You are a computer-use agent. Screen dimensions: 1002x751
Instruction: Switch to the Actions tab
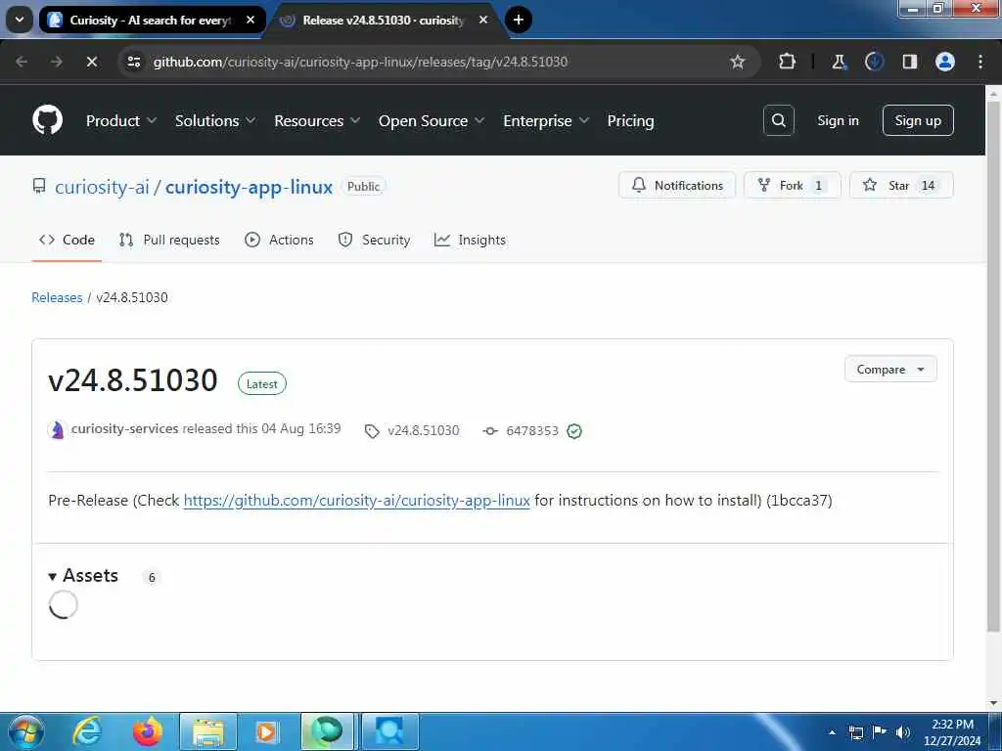click(x=279, y=241)
